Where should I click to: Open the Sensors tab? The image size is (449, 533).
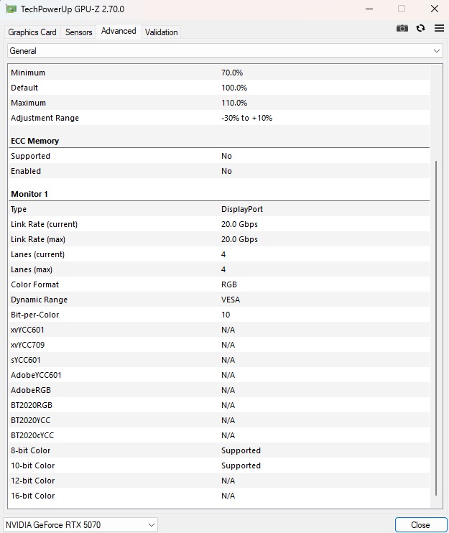point(78,32)
